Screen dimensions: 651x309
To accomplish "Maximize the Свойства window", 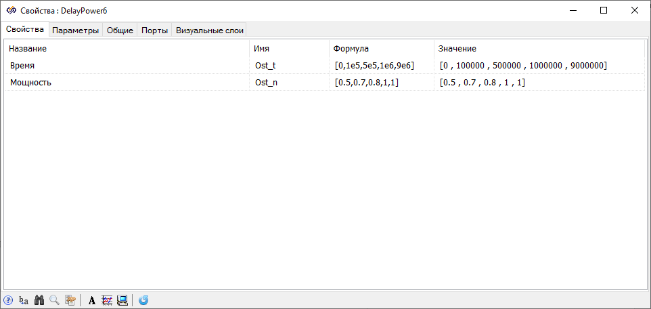I will click(x=603, y=10).
